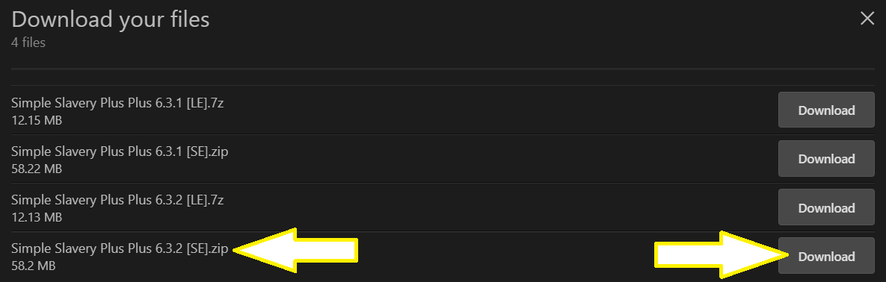This screenshot has height=282, width=886.
Task: Select the 6.3.2 [LE].7z file name
Action: pyautogui.click(x=117, y=200)
